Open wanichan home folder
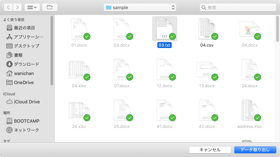 tap(20, 73)
